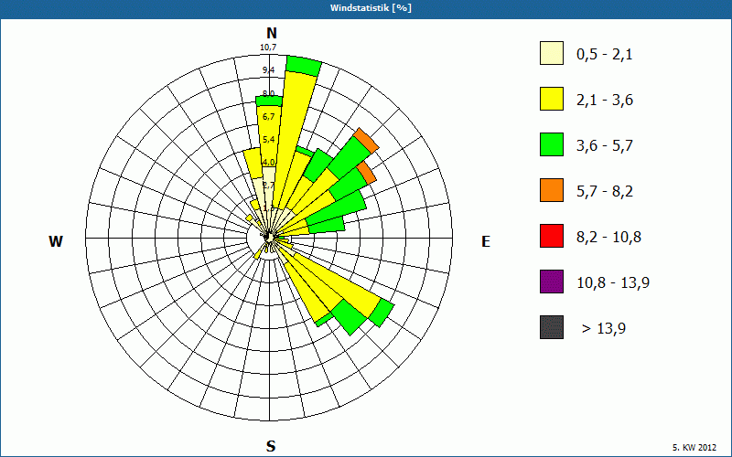Click the outermost orange segment of the northeast bar
The width and height of the screenshot is (732, 457).
pyautogui.click(x=367, y=141)
